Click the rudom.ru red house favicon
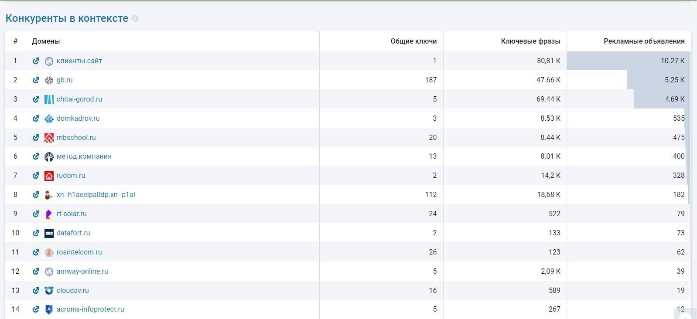Screen dimensions: 697x319 [x=49, y=176]
